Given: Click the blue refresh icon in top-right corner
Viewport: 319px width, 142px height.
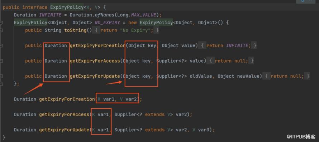Looking at the screenshot, I should (303, 1).
